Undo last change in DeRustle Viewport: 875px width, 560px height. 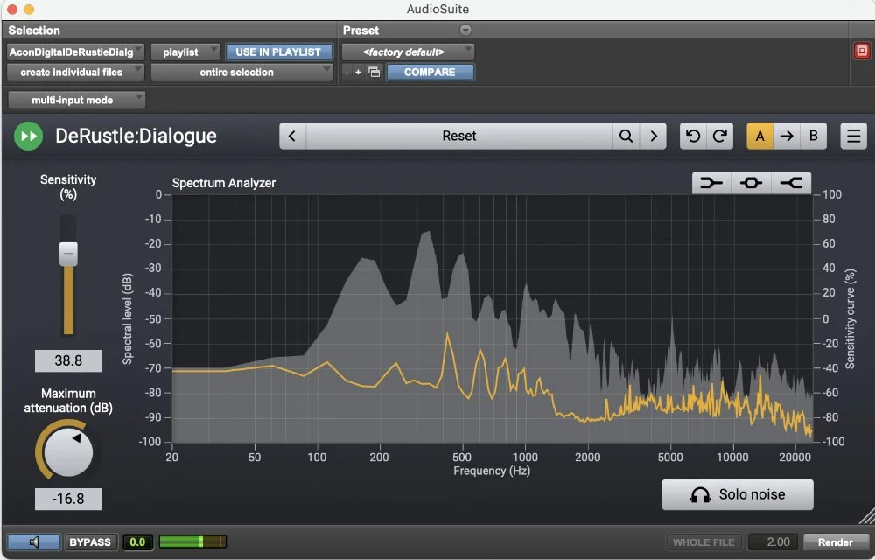693,136
